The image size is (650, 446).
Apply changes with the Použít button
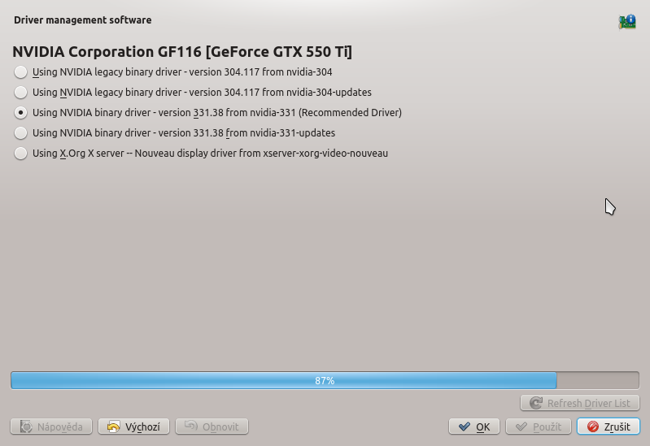[538, 427]
